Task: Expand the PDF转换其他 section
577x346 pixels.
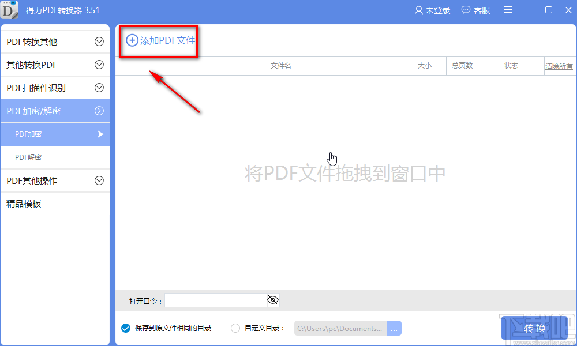Action: 99,41
